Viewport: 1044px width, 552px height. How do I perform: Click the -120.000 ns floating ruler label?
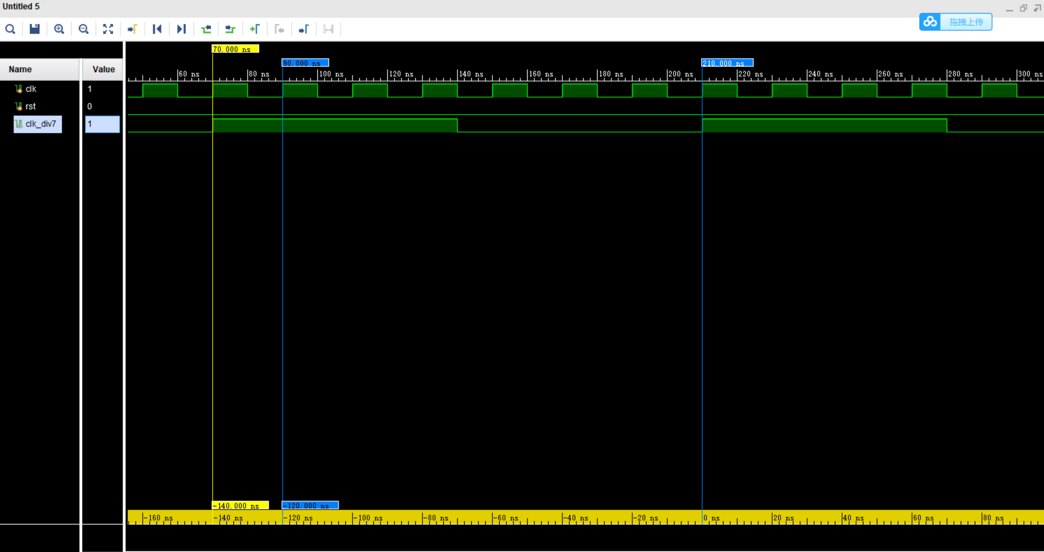coord(310,506)
